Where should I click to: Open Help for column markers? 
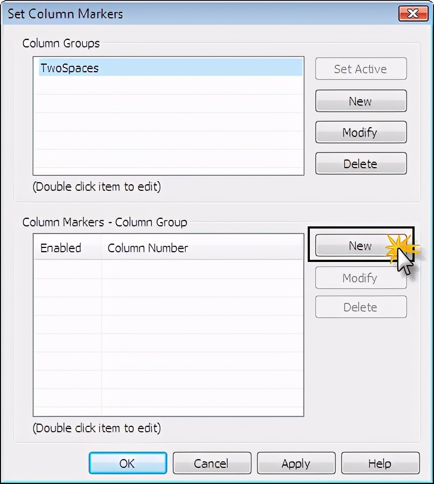pos(380,463)
